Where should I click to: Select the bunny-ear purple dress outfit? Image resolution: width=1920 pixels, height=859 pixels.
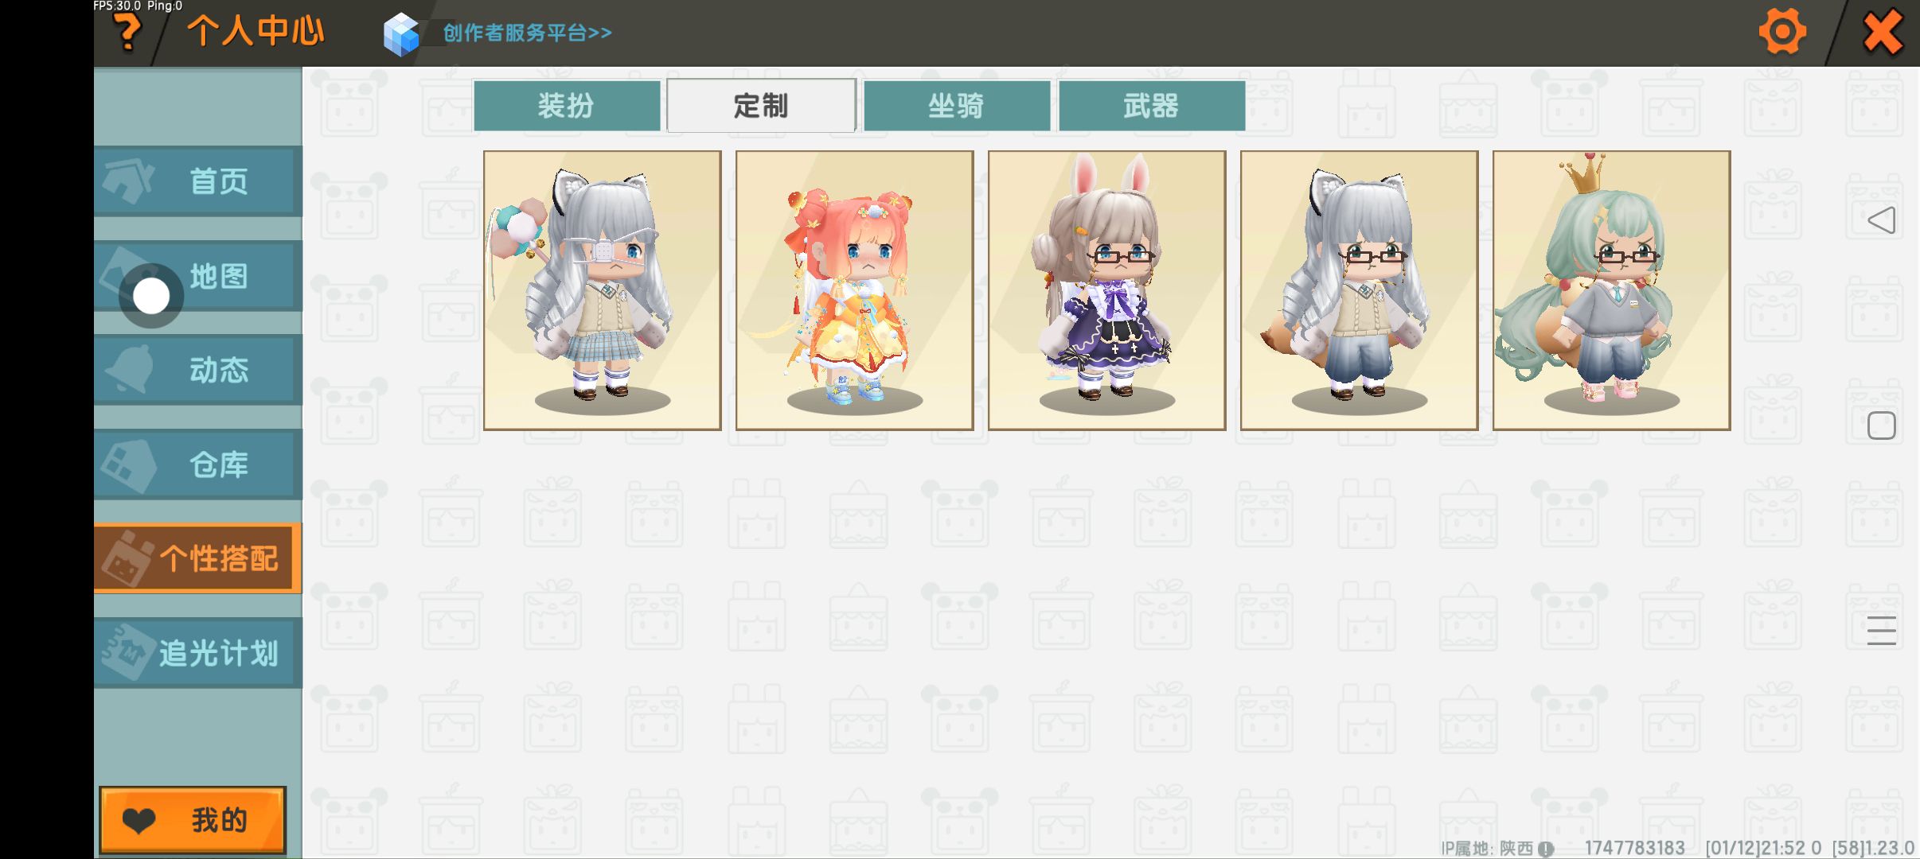[x=1107, y=290]
